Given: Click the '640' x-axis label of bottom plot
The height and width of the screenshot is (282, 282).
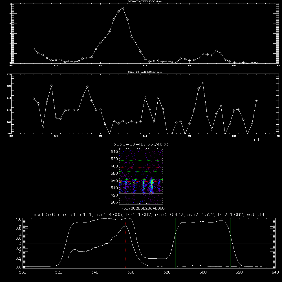Looking at the screenshot, I should 275,272.
